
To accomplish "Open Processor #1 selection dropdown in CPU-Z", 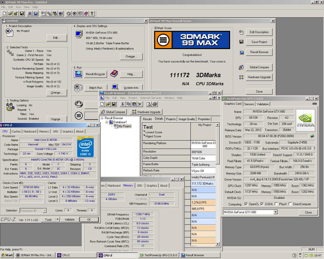I will [45, 210].
